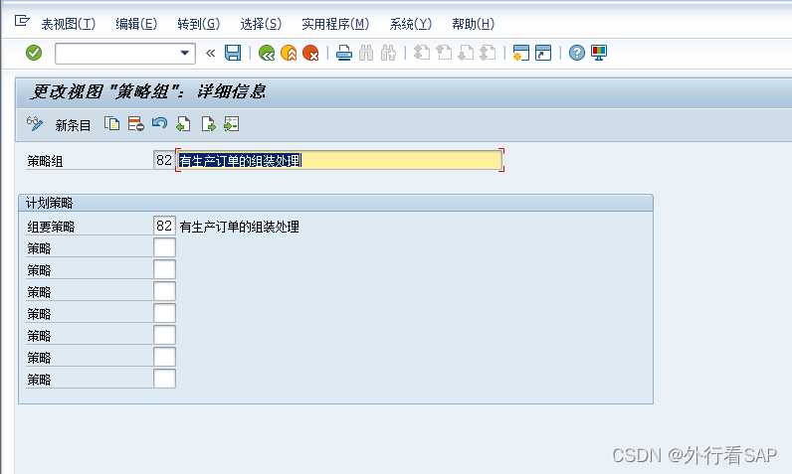The width and height of the screenshot is (792, 474).
Task: Click the orange Exit icon
Action: (289, 53)
